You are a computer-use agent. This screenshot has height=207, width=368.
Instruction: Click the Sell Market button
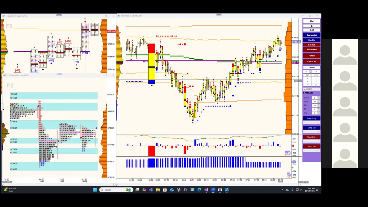click(x=312, y=49)
